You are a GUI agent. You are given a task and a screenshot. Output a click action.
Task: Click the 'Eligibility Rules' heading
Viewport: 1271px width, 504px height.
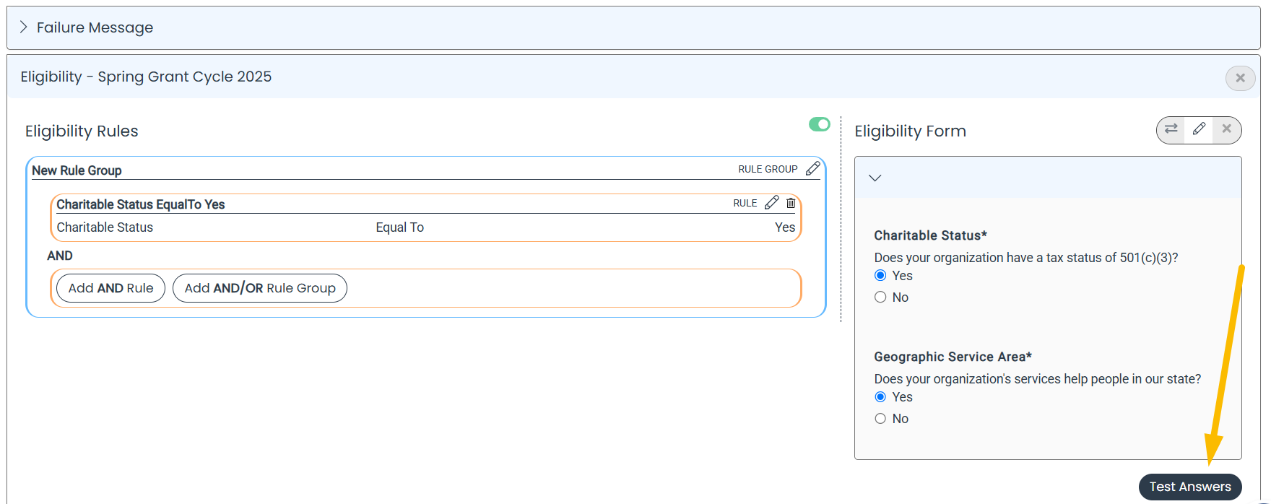(x=82, y=131)
